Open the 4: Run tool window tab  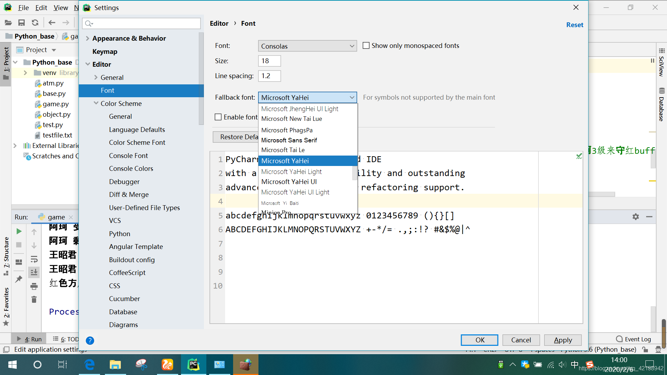(29, 339)
